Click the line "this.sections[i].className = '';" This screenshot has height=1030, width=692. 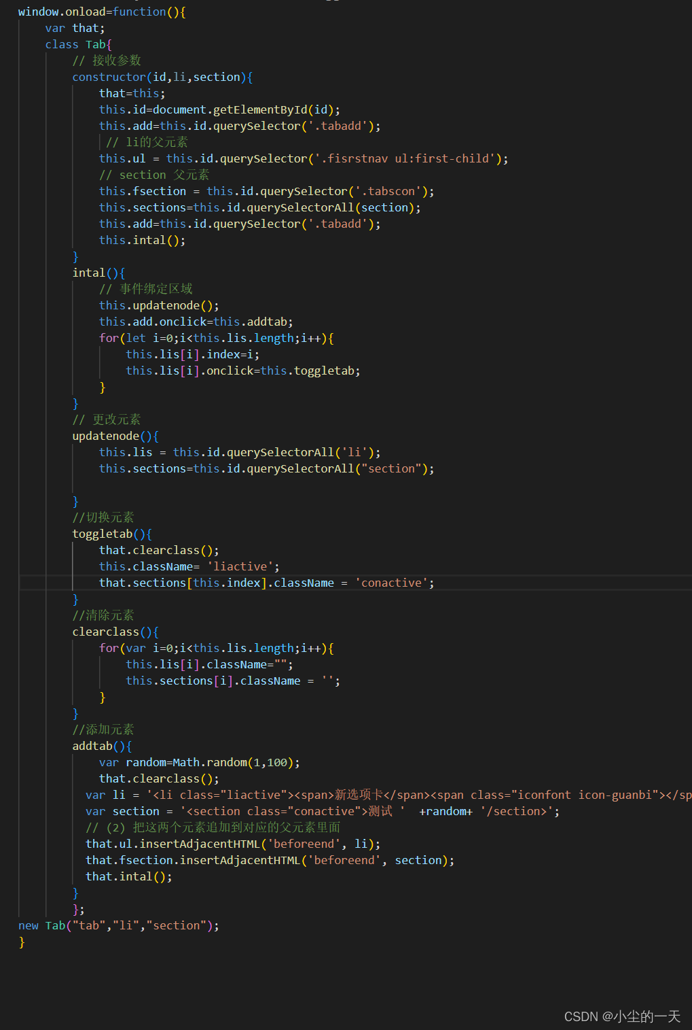click(233, 681)
